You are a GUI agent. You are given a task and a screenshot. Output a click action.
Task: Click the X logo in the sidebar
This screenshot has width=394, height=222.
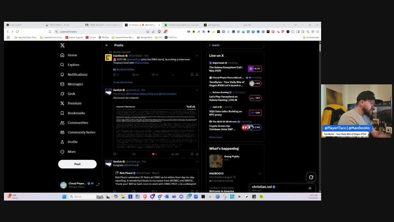pos(62,45)
